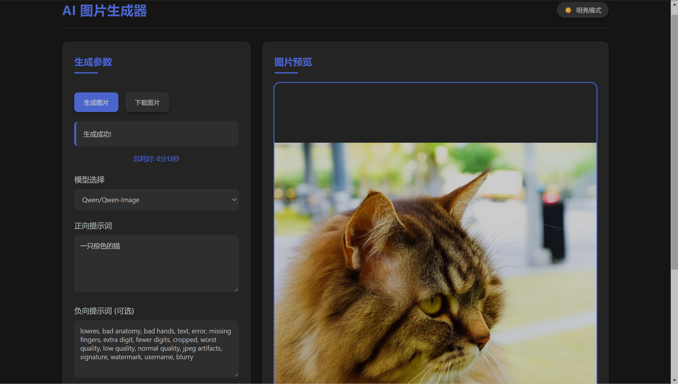The width and height of the screenshot is (678, 384).
Task: Click the negative prompt resize handle
Action: point(236,375)
